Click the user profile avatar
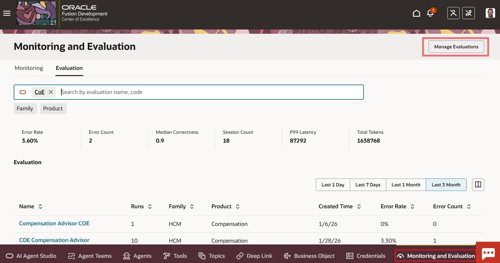 [490, 13]
